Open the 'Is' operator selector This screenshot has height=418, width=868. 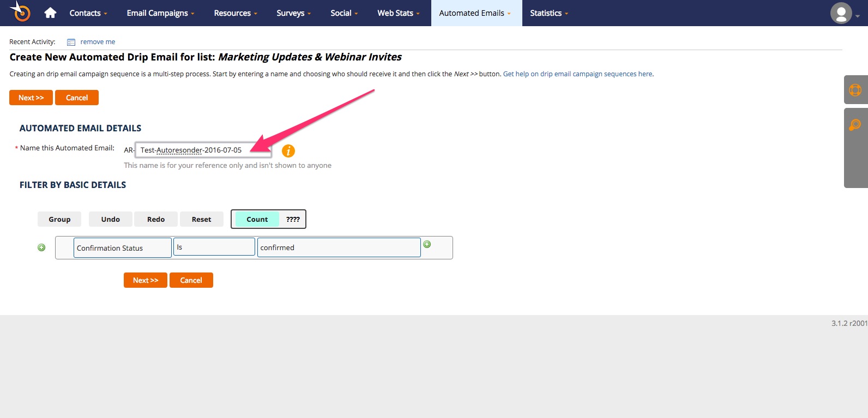coord(214,247)
